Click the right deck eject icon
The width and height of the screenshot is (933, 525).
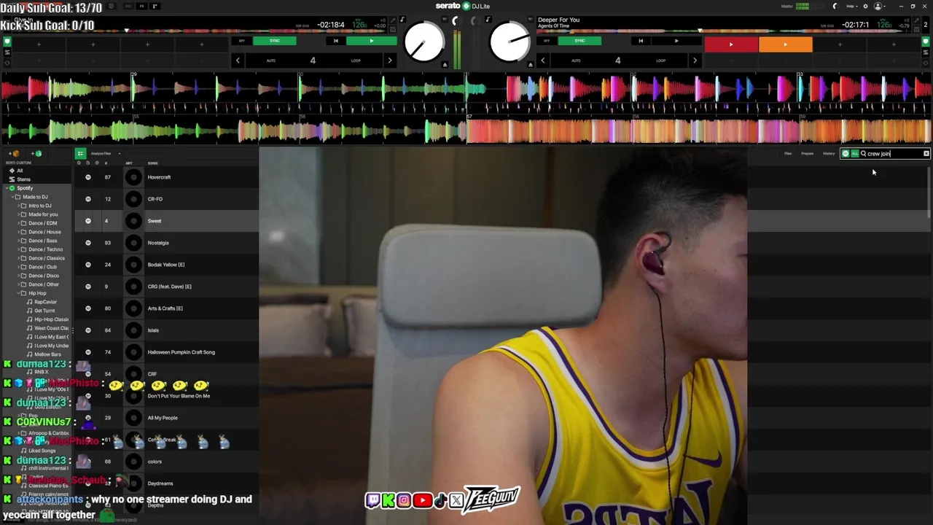530,65
